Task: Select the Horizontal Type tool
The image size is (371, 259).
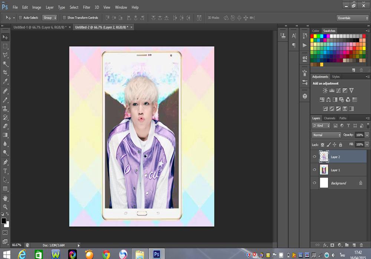Action: pos(5,171)
